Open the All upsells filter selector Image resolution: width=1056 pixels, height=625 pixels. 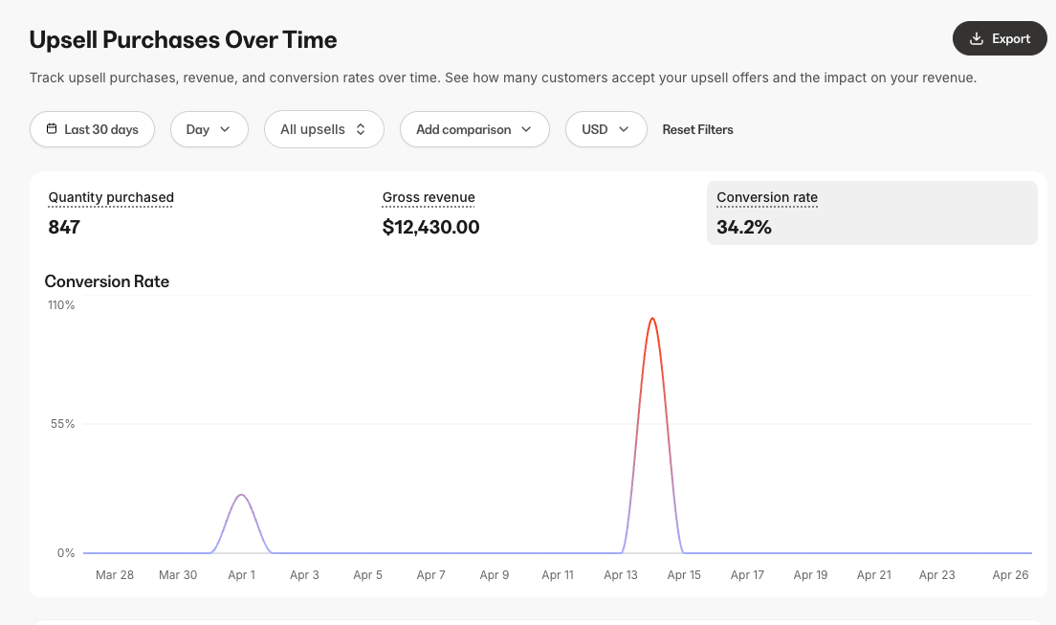(x=323, y=128)
